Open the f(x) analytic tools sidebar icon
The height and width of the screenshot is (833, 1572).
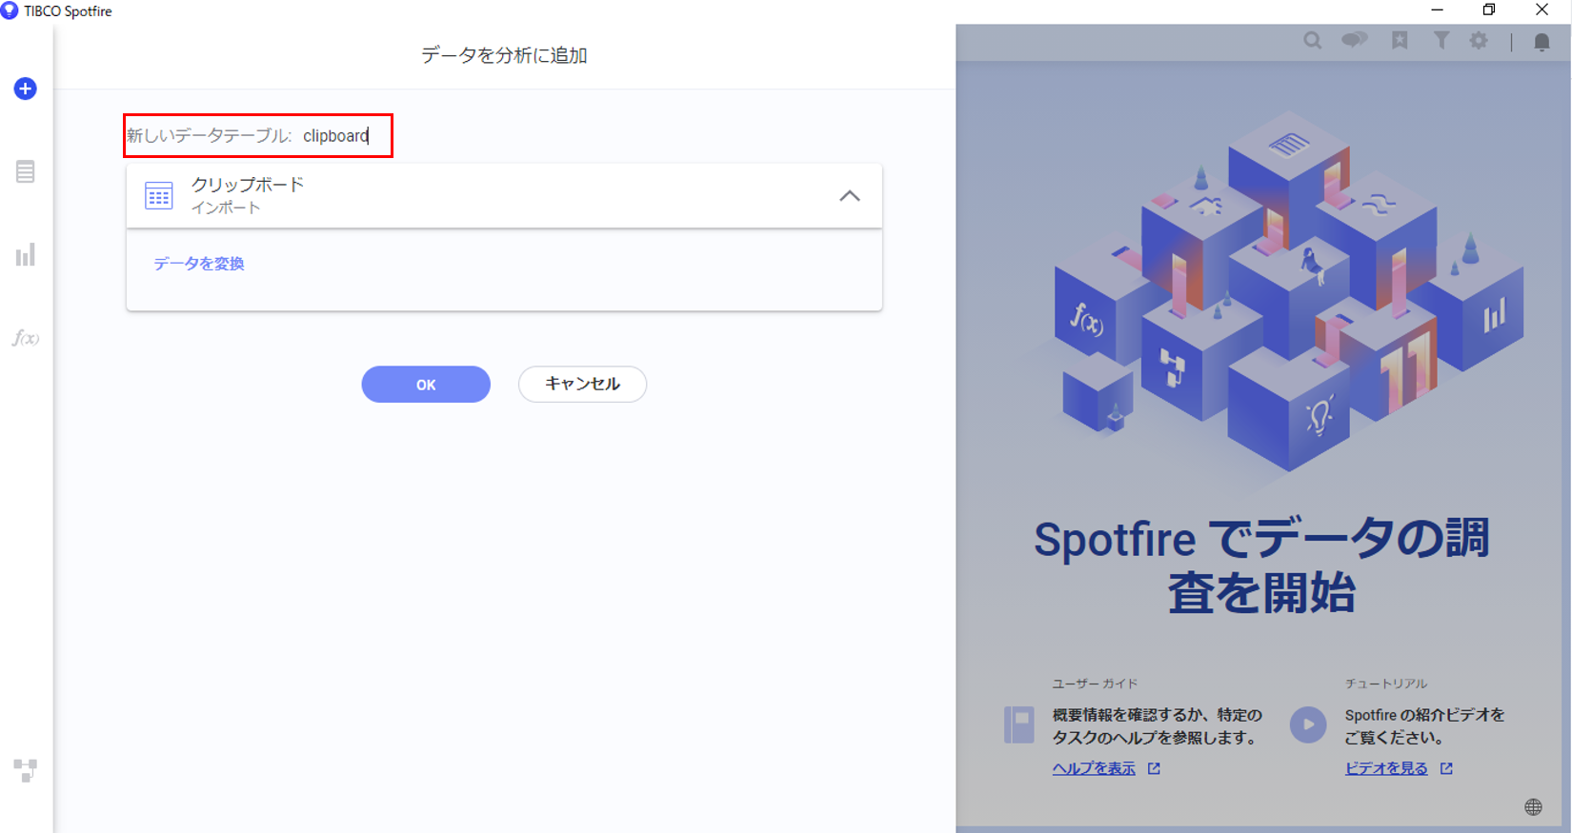(x=26, y=338)
